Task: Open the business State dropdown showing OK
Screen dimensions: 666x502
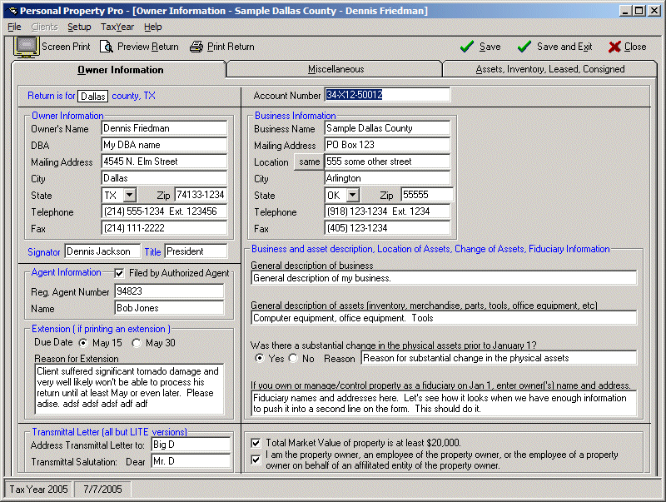Action: pyautogui.click(x=352, y=195)
